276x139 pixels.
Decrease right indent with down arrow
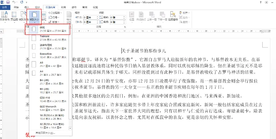[x=97, y=23]
